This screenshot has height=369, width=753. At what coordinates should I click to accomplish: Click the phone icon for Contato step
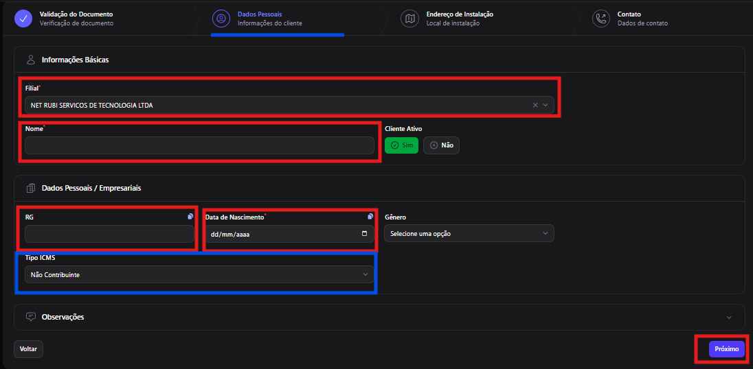pos(600,19)
